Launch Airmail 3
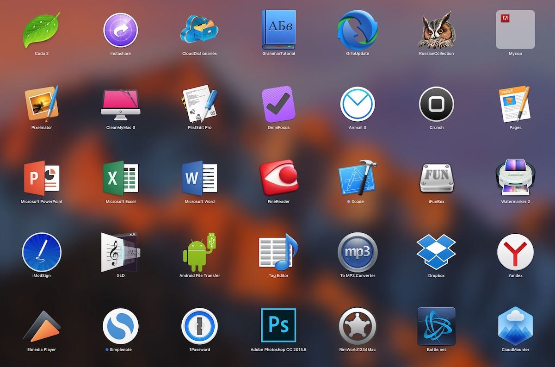Viewport: 555px width, 367px height. click(x=357, y=104)
